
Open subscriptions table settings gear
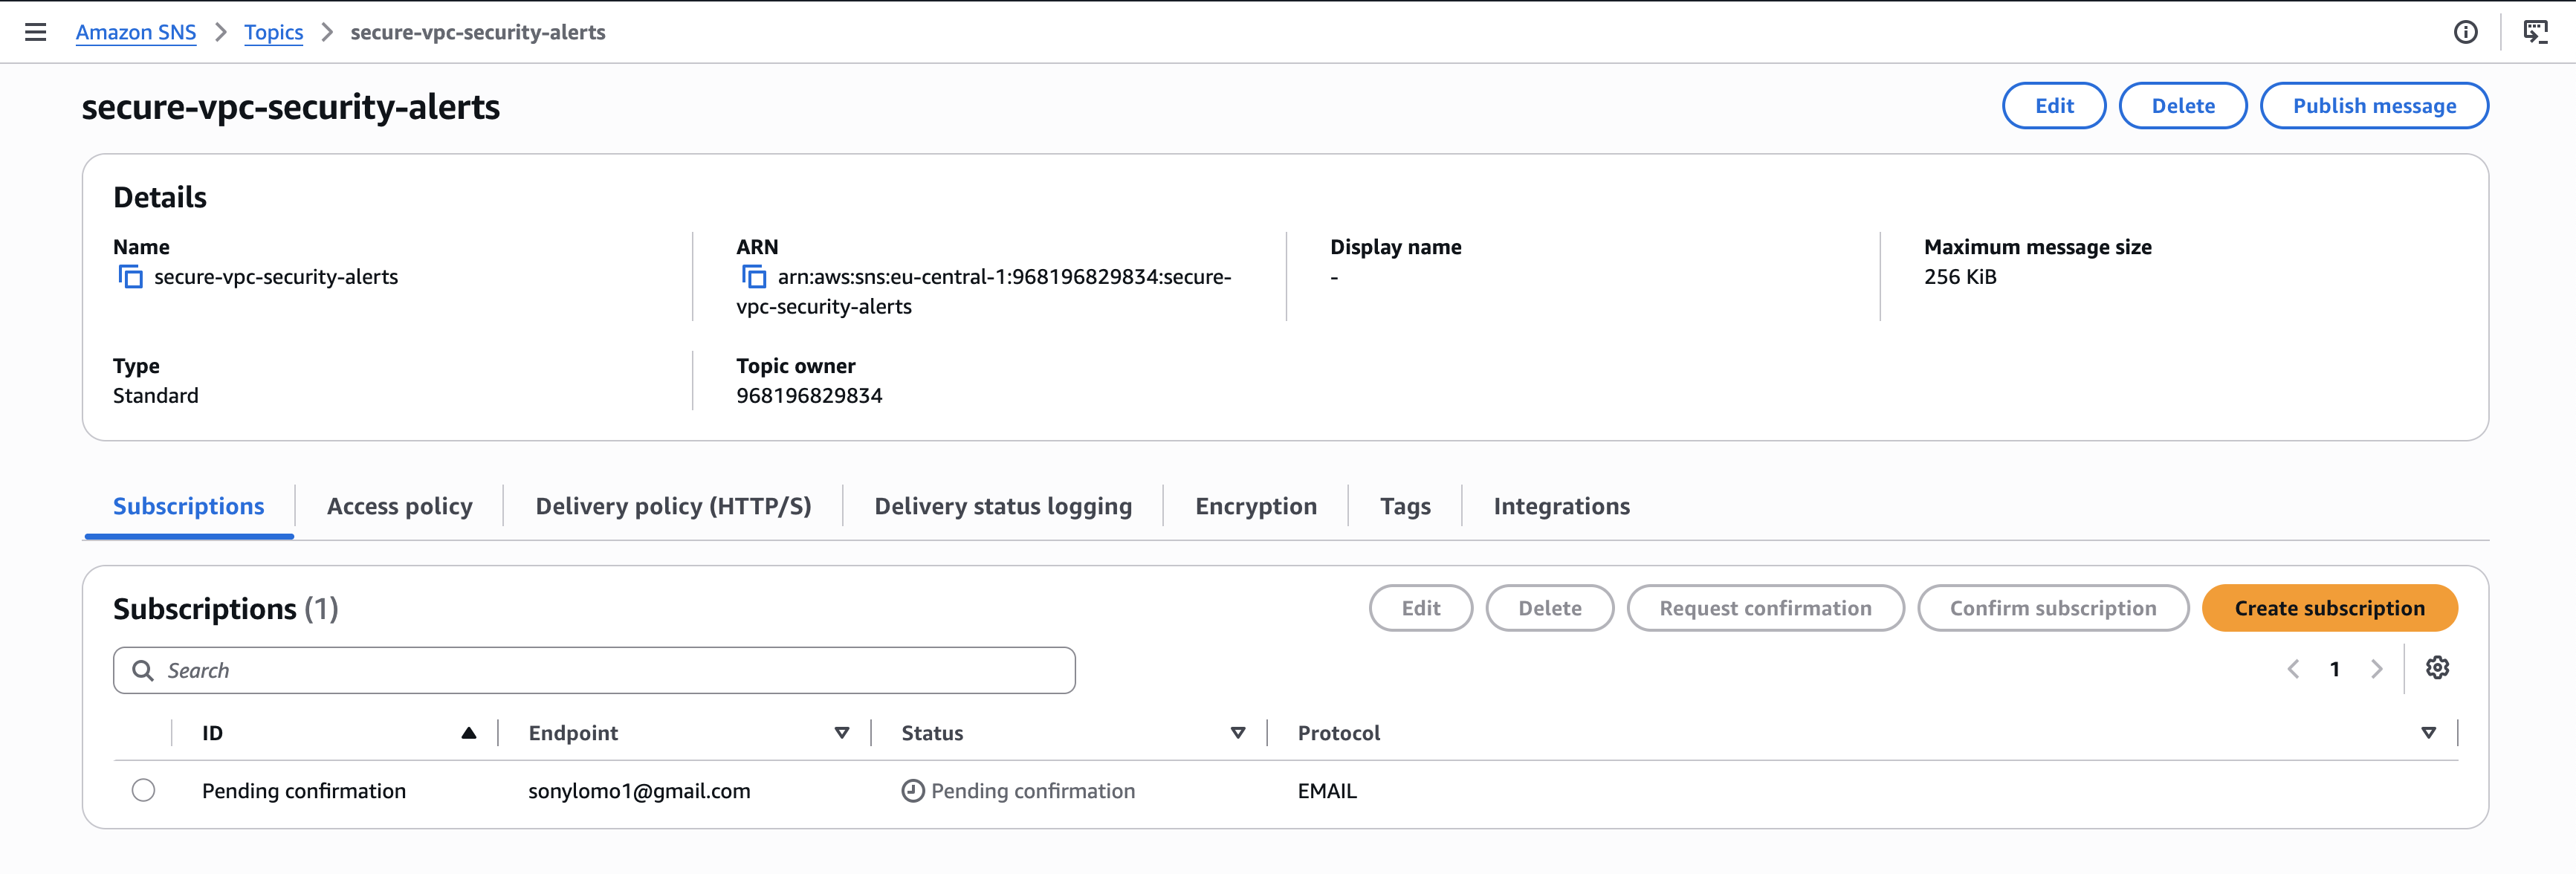2438,668
